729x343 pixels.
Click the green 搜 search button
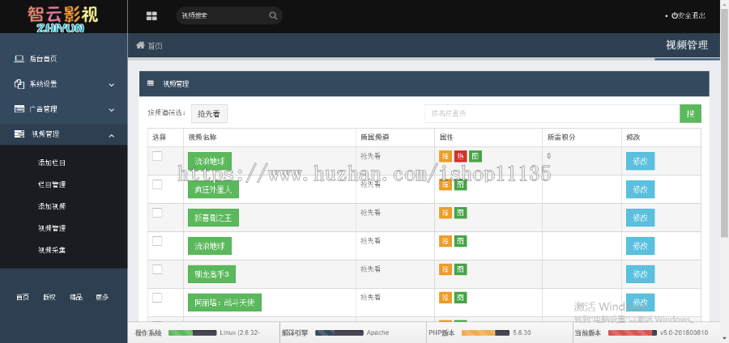(690, 113)
